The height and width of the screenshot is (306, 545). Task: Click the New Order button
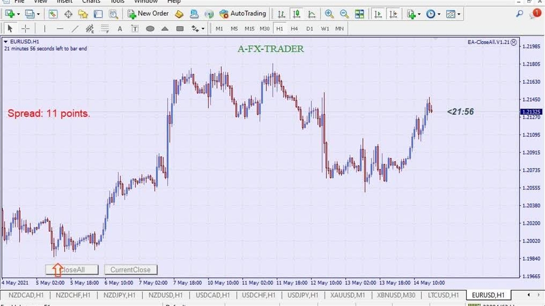(148, 14)
